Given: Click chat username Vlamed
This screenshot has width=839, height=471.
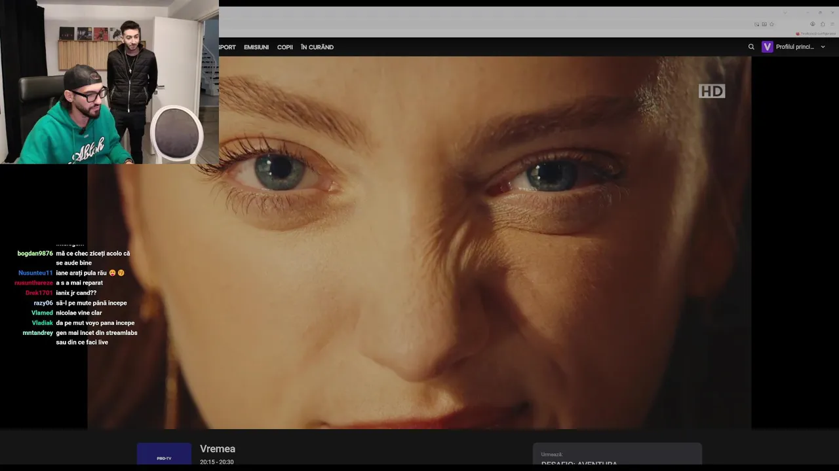Looking at the screenshot, I should [42, 313].
